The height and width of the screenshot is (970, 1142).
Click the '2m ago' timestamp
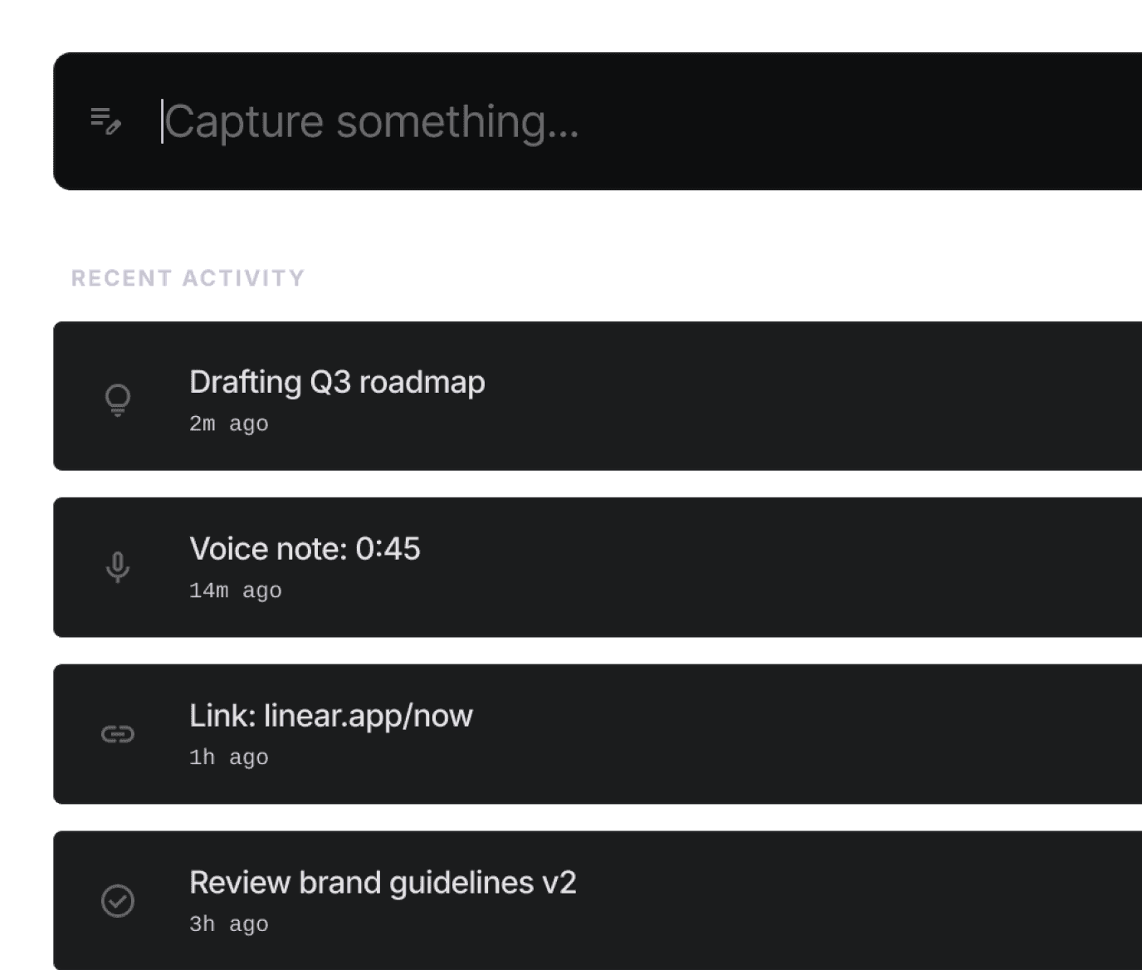click(229, 424)
